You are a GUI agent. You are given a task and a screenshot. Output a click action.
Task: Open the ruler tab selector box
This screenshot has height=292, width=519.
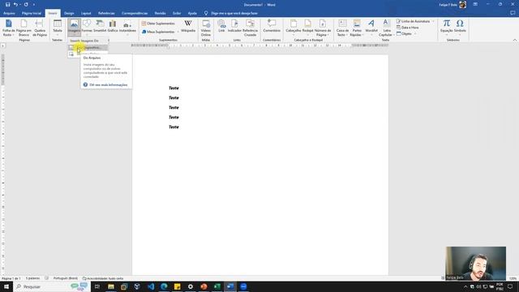(x=3, y=45)
